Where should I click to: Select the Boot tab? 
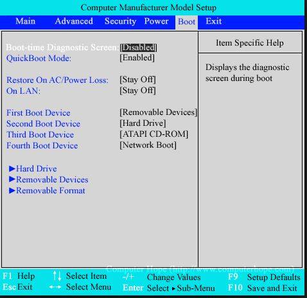pos(186,22)
